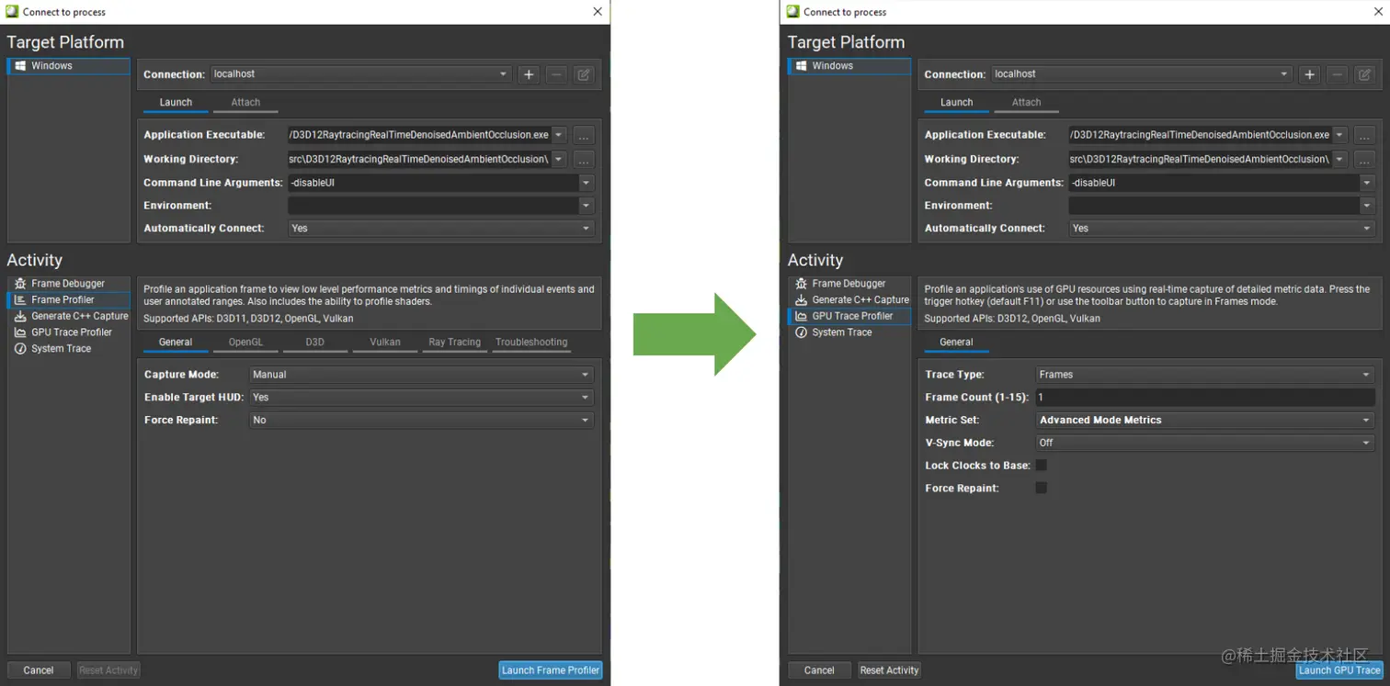Select the Windows target platform
This screenshot has width=1390, height=686.
[x=69, y=65]
